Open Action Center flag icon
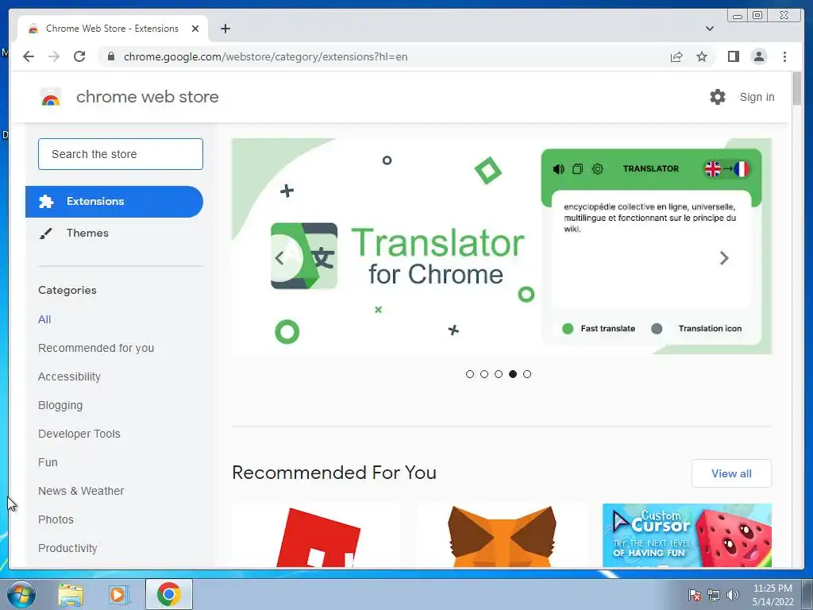 tap(694, 595)
